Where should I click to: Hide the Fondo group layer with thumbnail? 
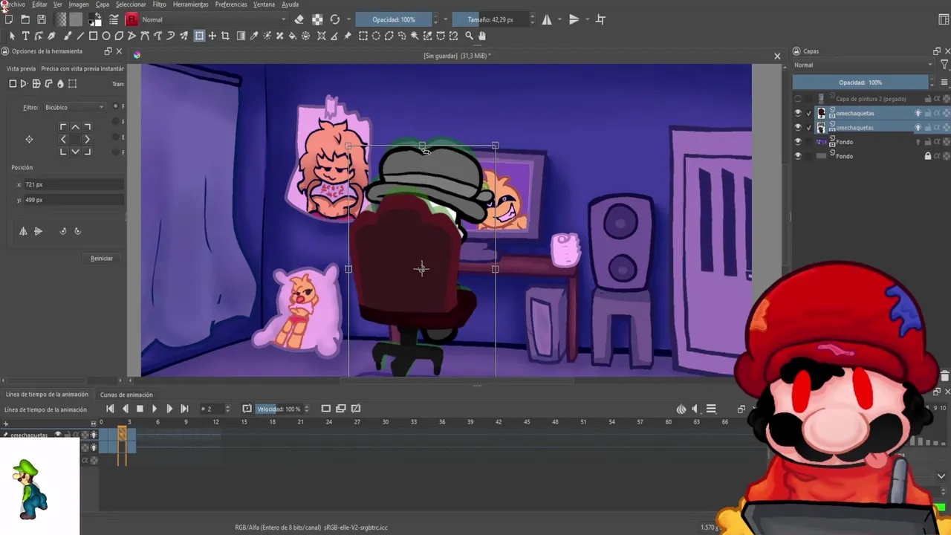[x=798, y=141]
